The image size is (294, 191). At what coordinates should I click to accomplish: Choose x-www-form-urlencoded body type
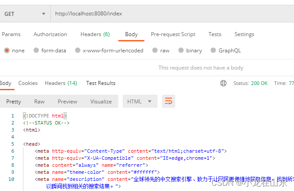78,51
